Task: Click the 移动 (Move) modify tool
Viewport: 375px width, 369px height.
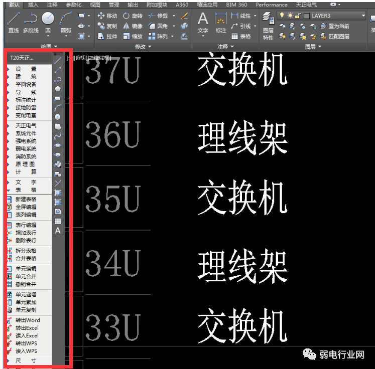Action: [x=107, y=16]
